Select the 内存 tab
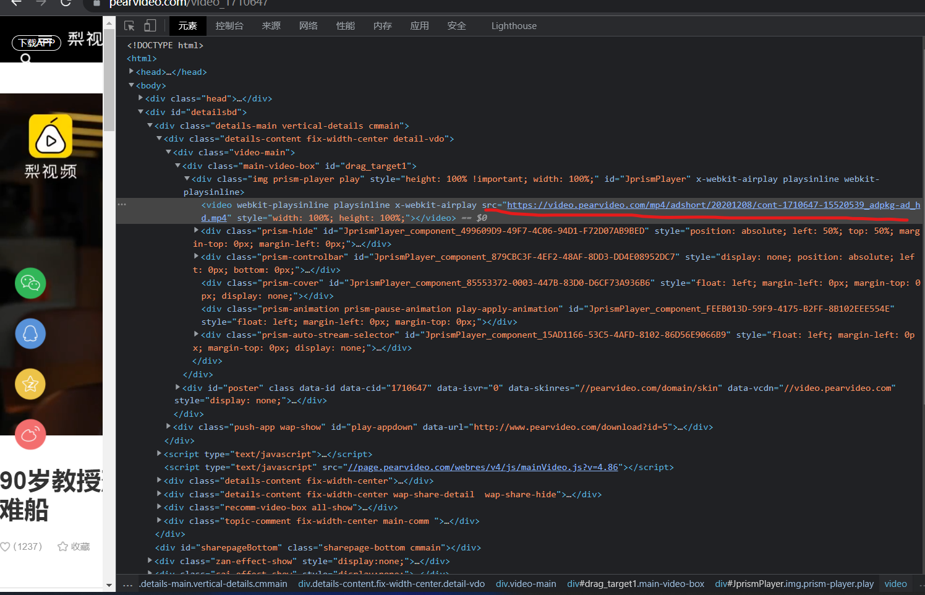 click(382, 26)
